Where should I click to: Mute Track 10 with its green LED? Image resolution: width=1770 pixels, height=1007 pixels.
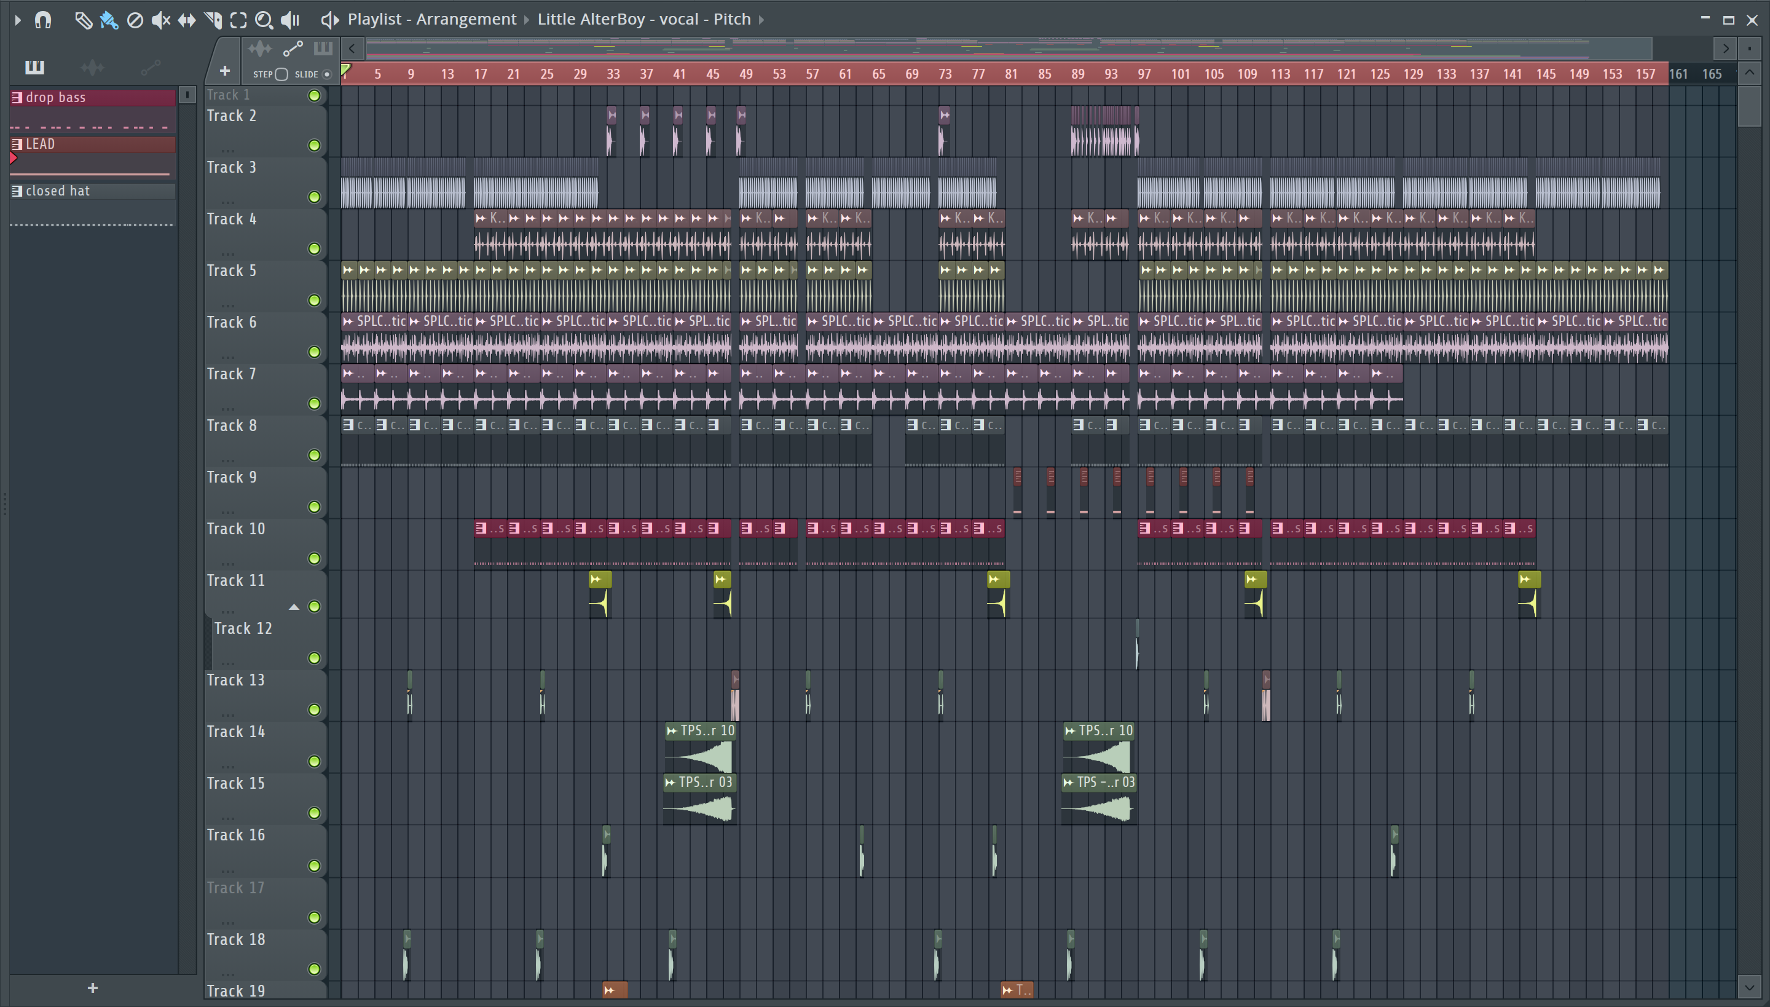click(315, 558)
